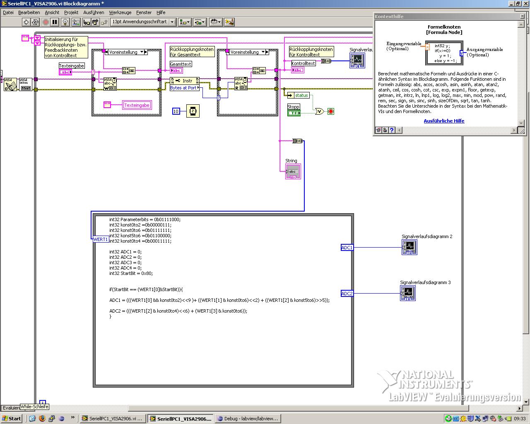Click the Debug labview taskbar item
The height and width of the screenshot is (424, 530).
[248, 419]
